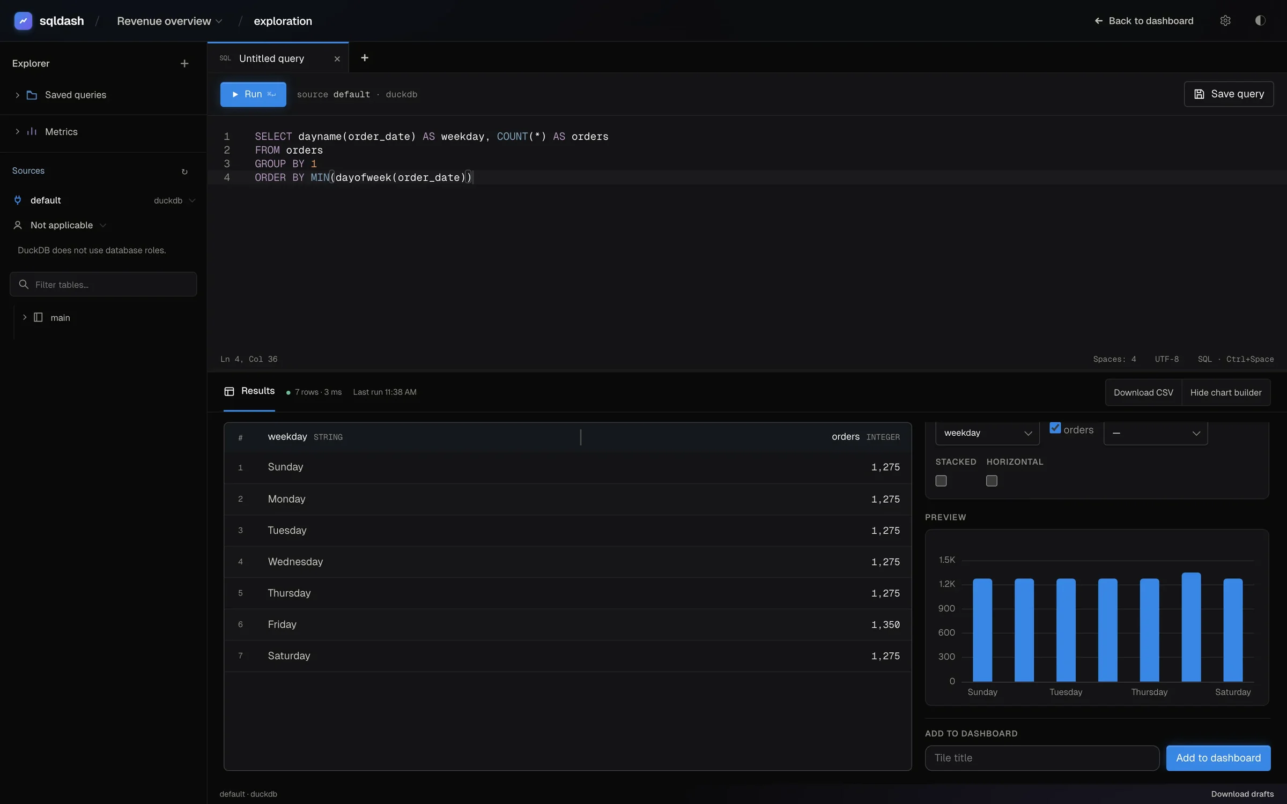Click the Ln 4, Col 36 status
This screenshot has width=1287, height=804.
tap(249, 359)
